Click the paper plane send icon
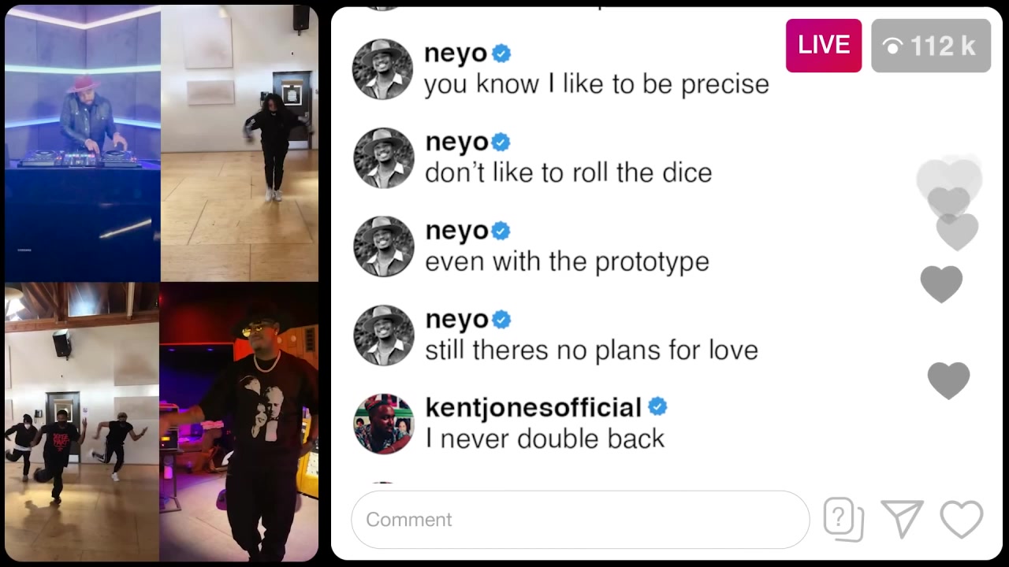Screen dimensions: 1009x567 pyautogui.click(x=903, y=520)
